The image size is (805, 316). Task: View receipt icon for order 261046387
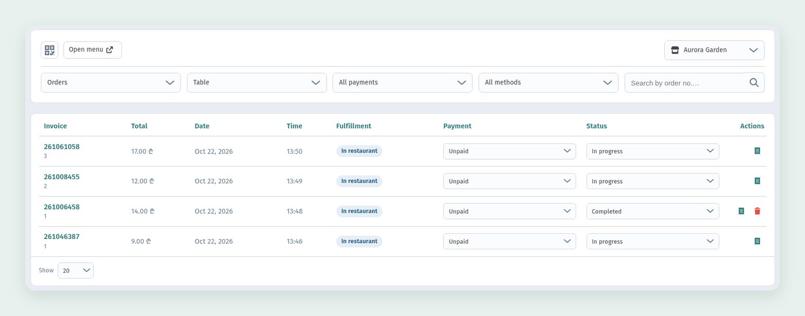click(757, 241)
